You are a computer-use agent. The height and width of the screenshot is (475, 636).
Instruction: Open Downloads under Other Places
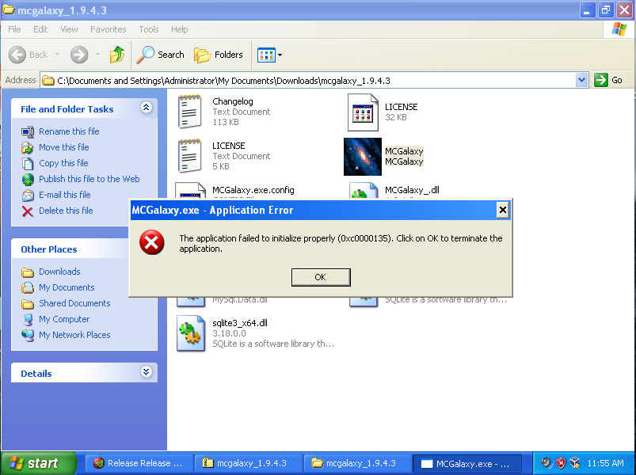[59, 272]
